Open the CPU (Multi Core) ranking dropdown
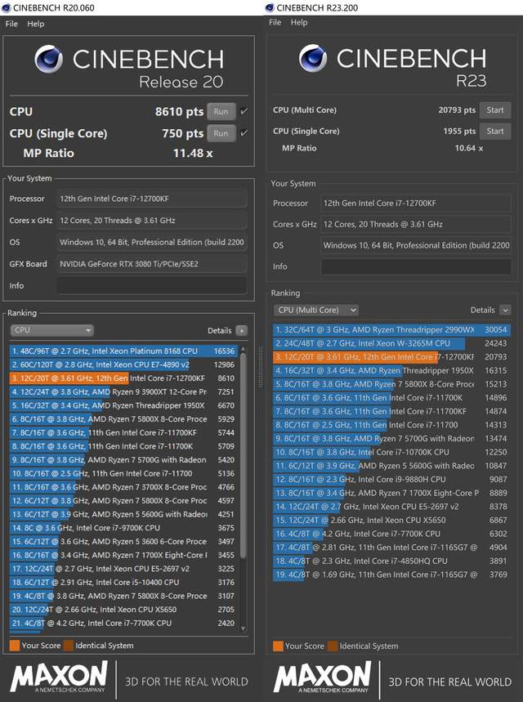Screen dimensions: 523x702 pos(316,310)
